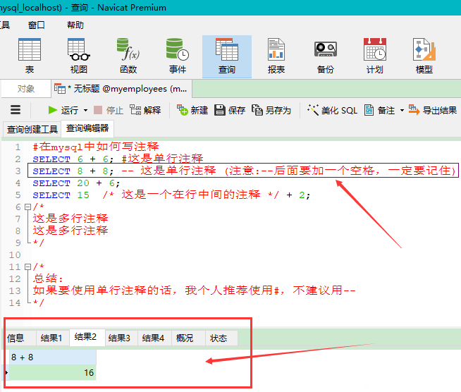Click 另存为 (Save As) button
The image size is (461, 392).
pos(271,110)
